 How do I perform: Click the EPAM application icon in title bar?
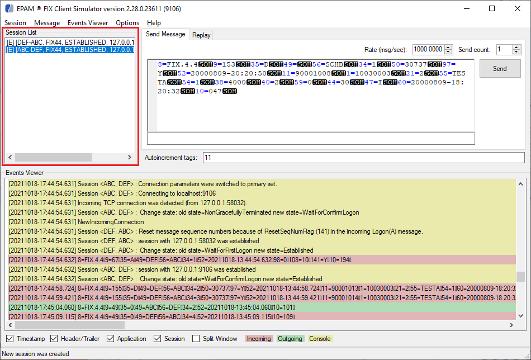click(10, 9)
